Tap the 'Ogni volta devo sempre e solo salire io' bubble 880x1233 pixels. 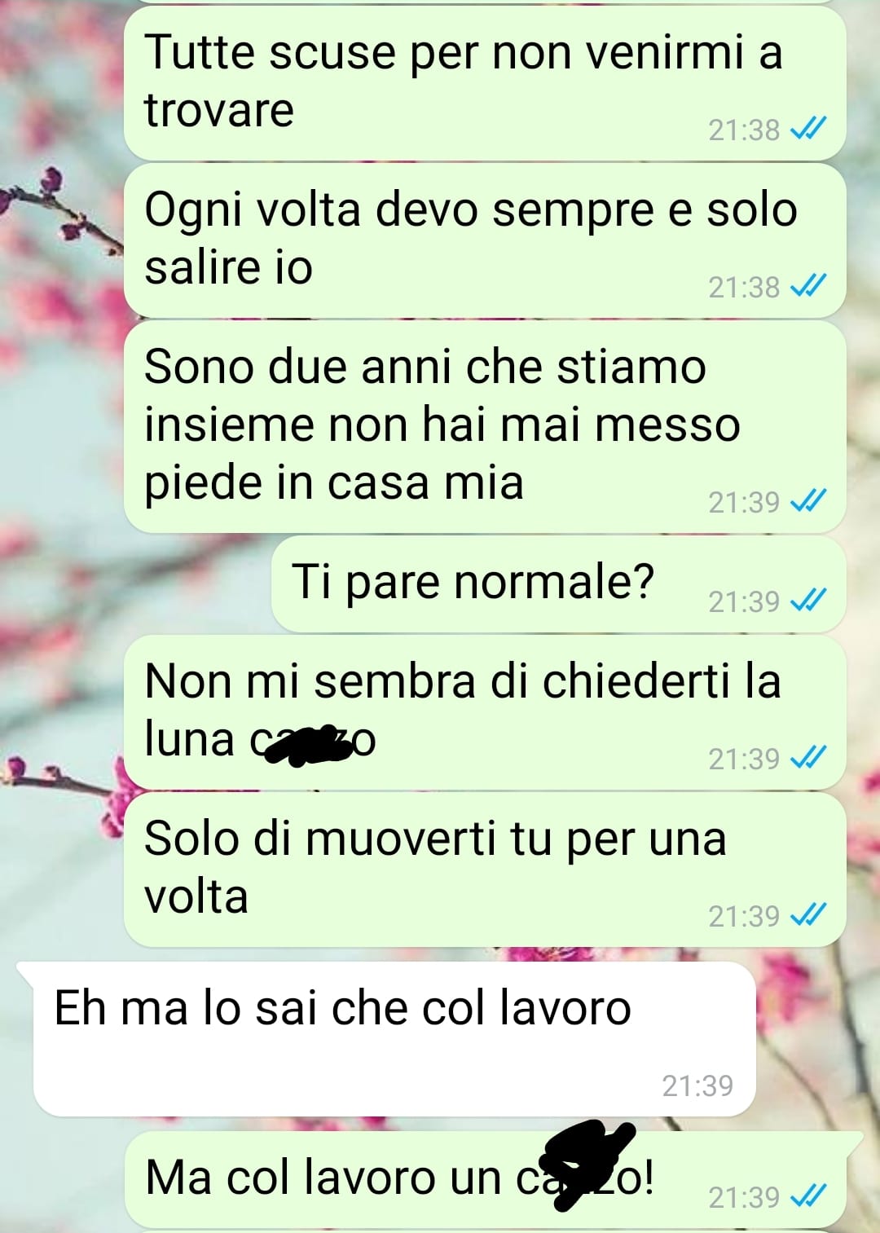(485, 240)
